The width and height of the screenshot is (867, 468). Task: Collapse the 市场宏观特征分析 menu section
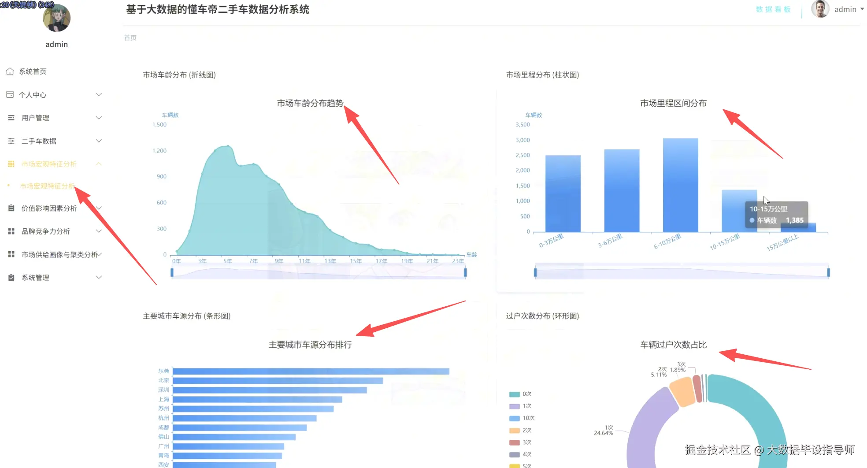(x=99, y=163)
